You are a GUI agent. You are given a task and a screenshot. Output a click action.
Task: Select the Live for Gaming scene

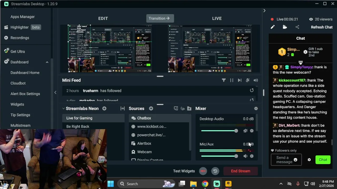point(93,118)
